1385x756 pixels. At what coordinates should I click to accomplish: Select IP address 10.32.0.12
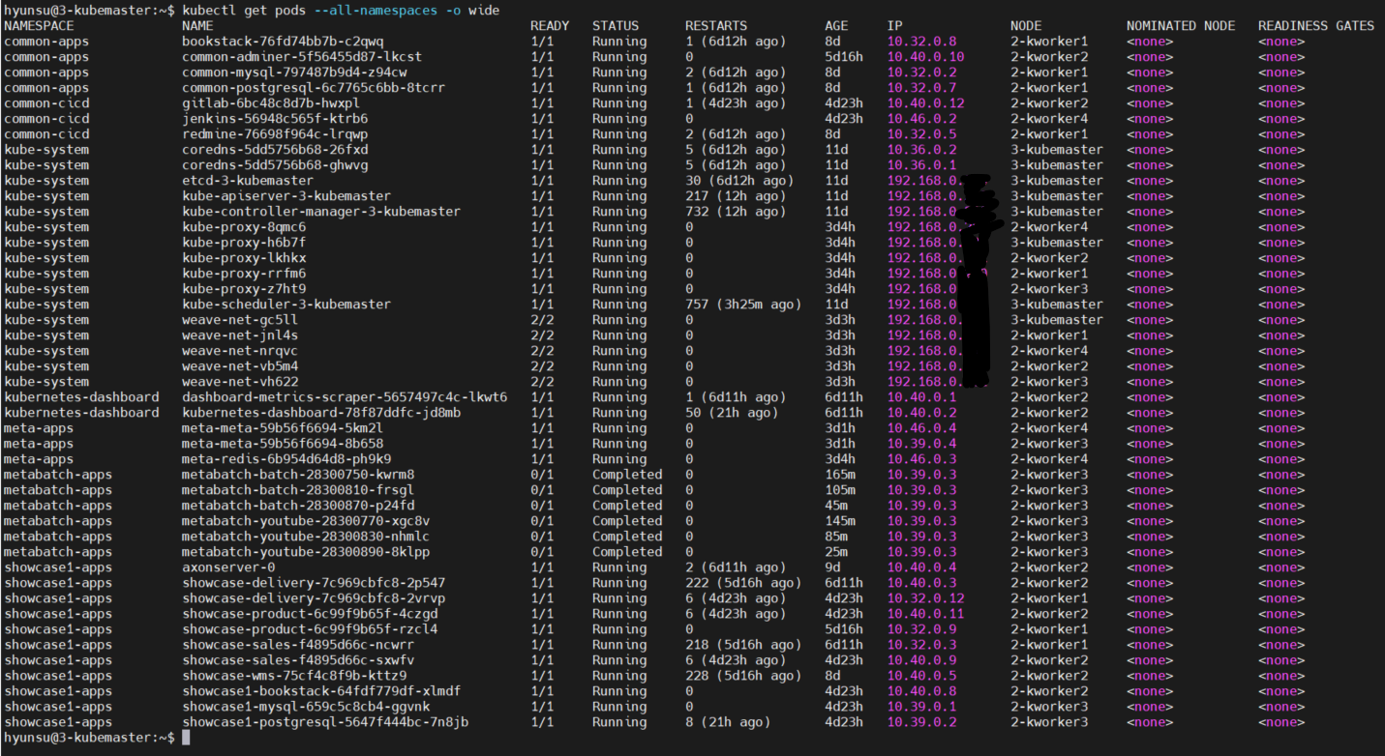coord(925,598)
